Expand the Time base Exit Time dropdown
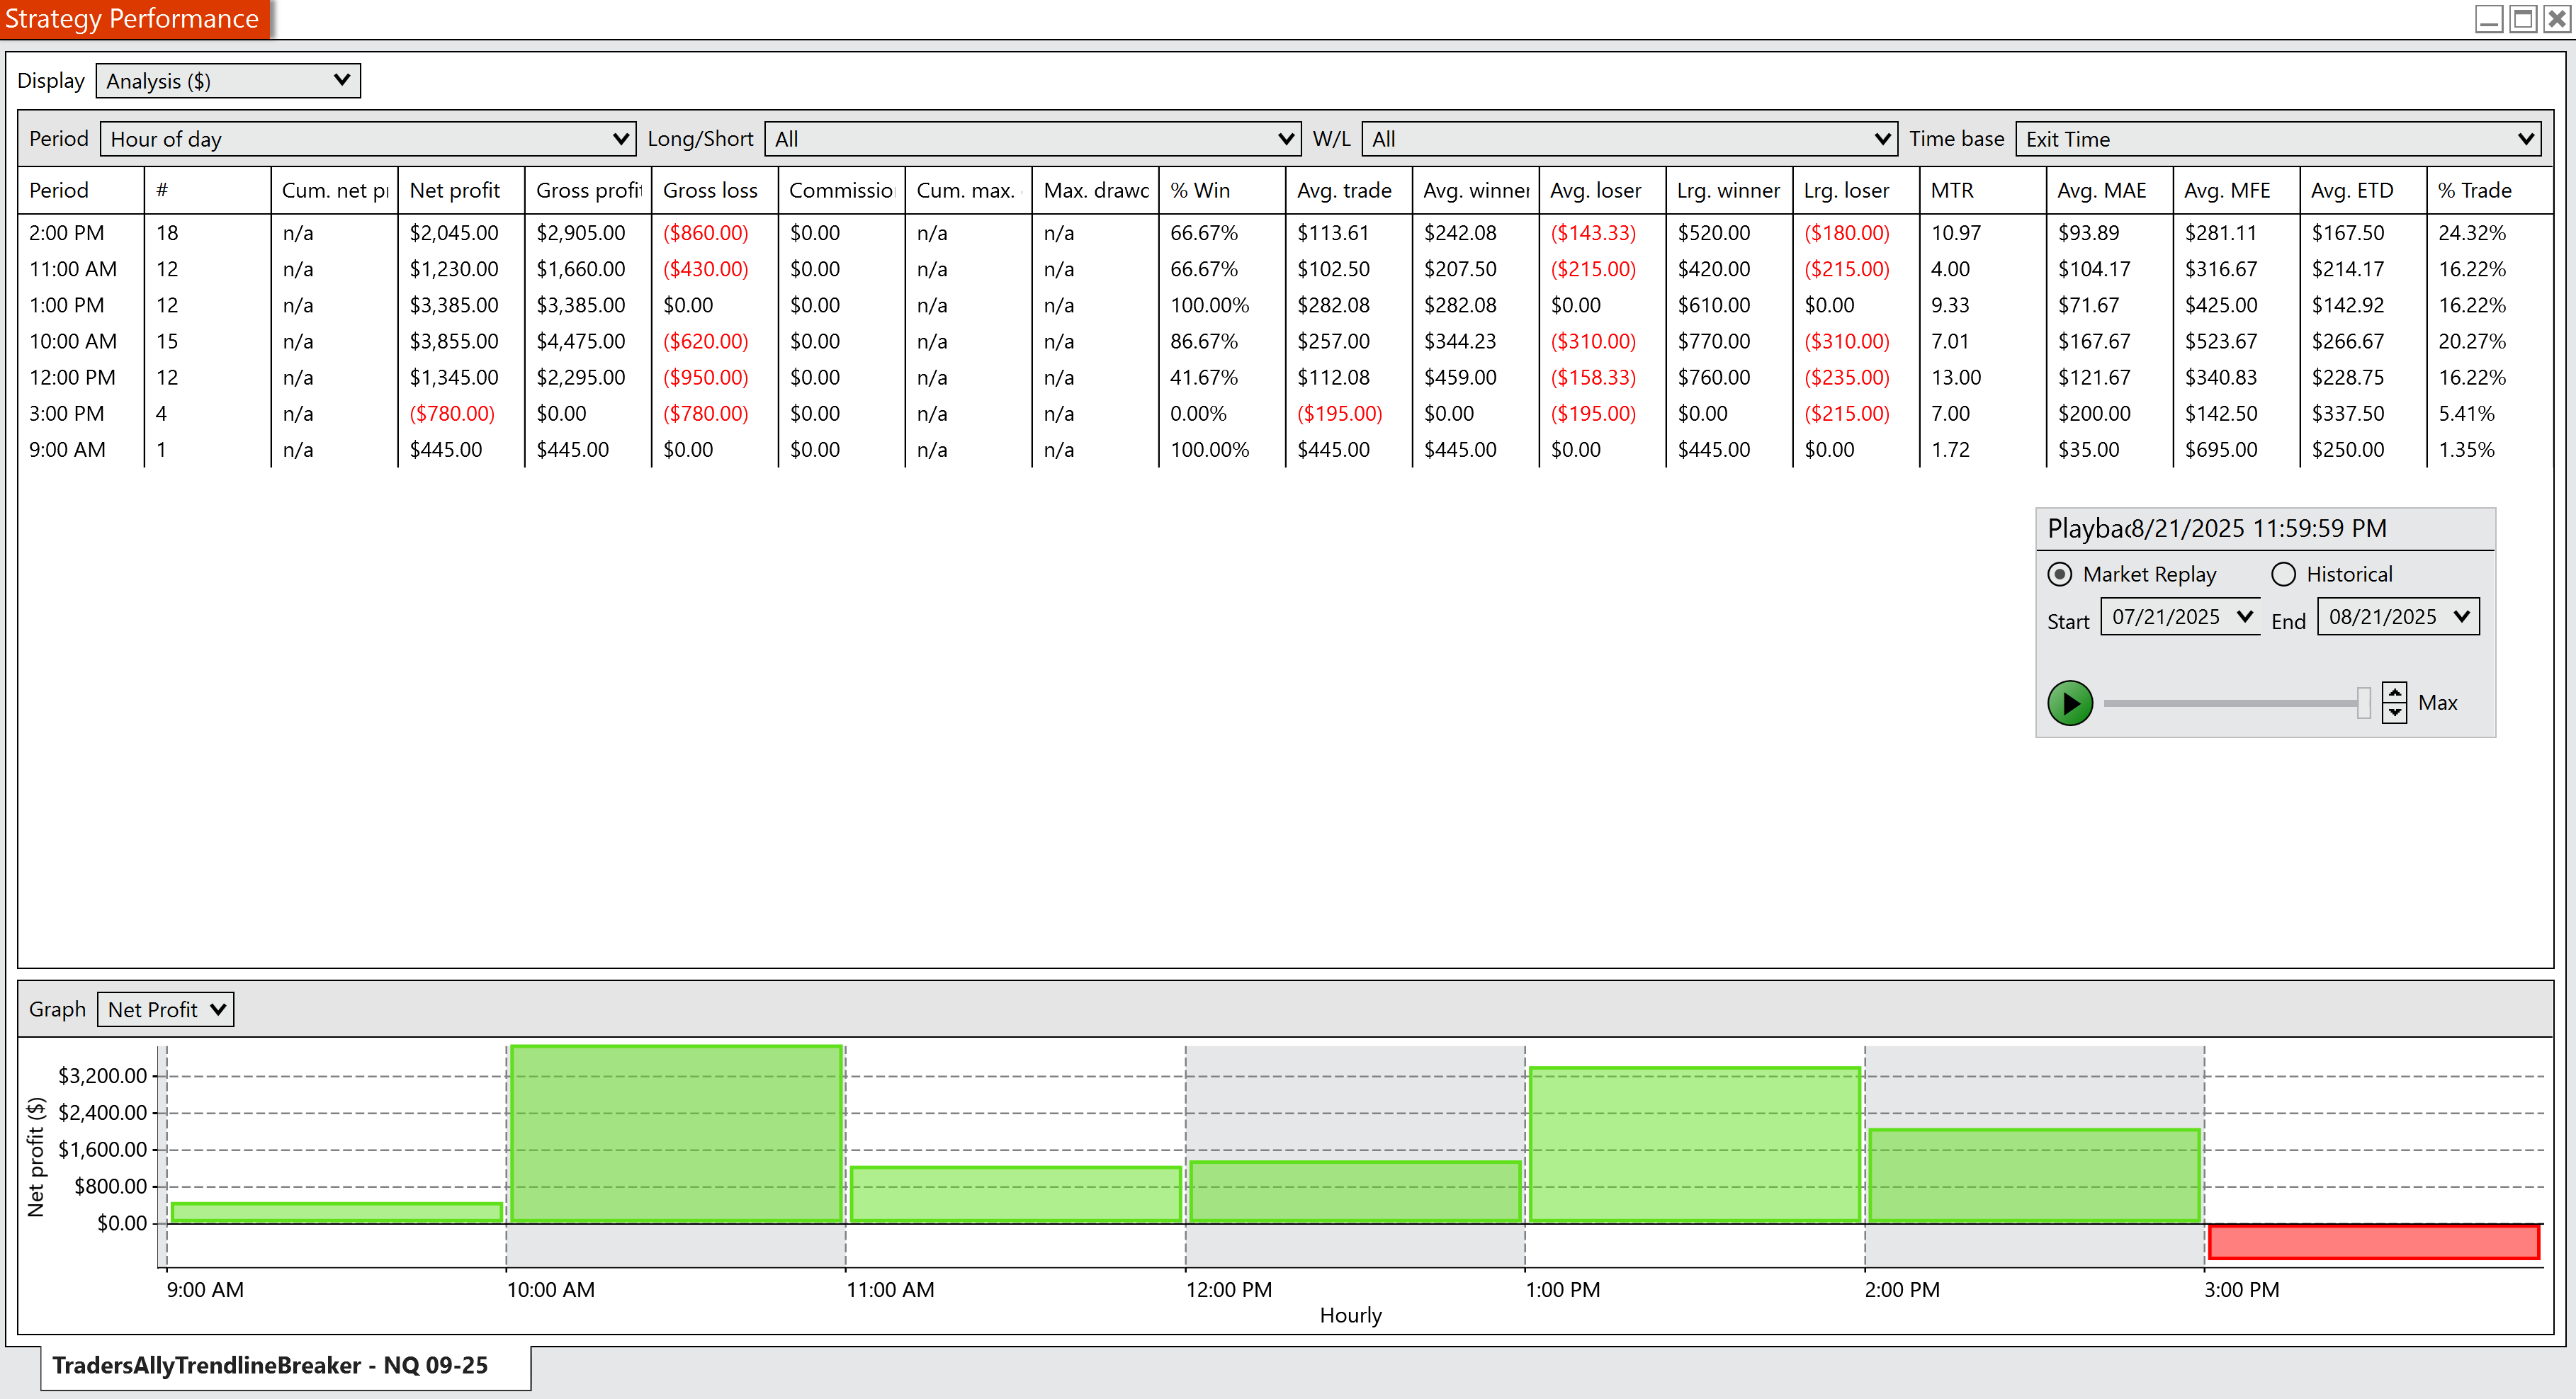Screen dimensions: 2576x1399 [2277, 139]
